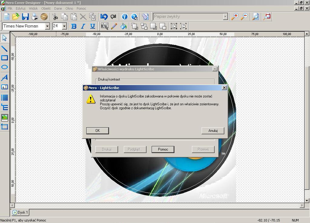310x223 pixels.
Task: Select the image insert tool
Action: pyautogui.click(x=5, y=117)
